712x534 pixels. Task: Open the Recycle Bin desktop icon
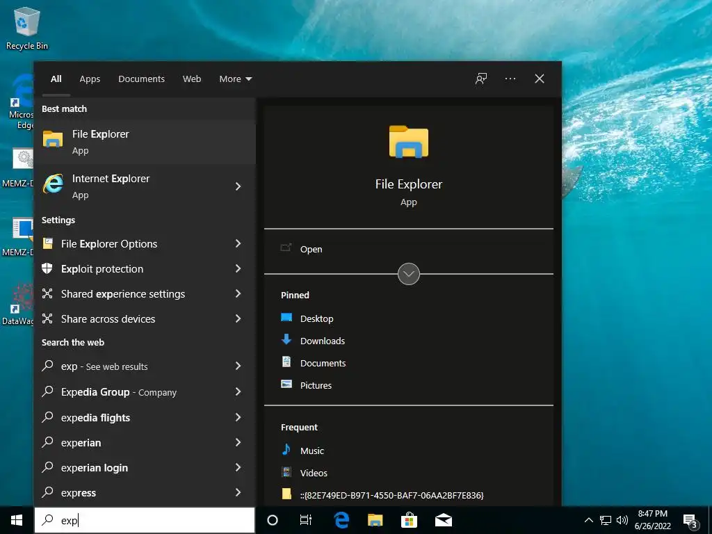pyautogui.click(x=27, y=29)
